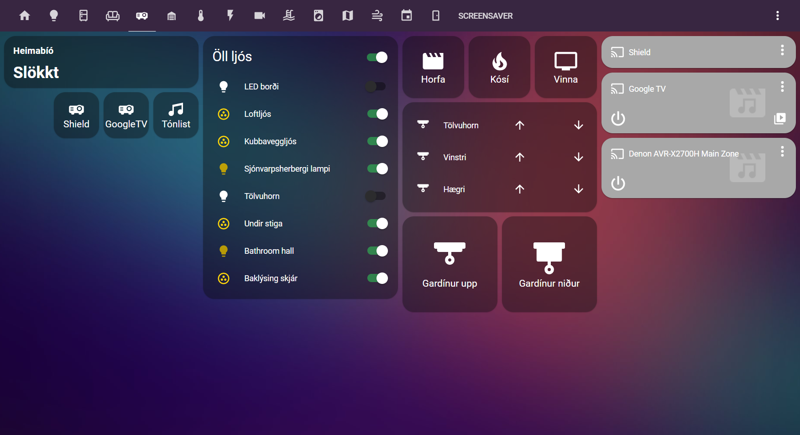Turn on the LED borði light

[376, 87]
